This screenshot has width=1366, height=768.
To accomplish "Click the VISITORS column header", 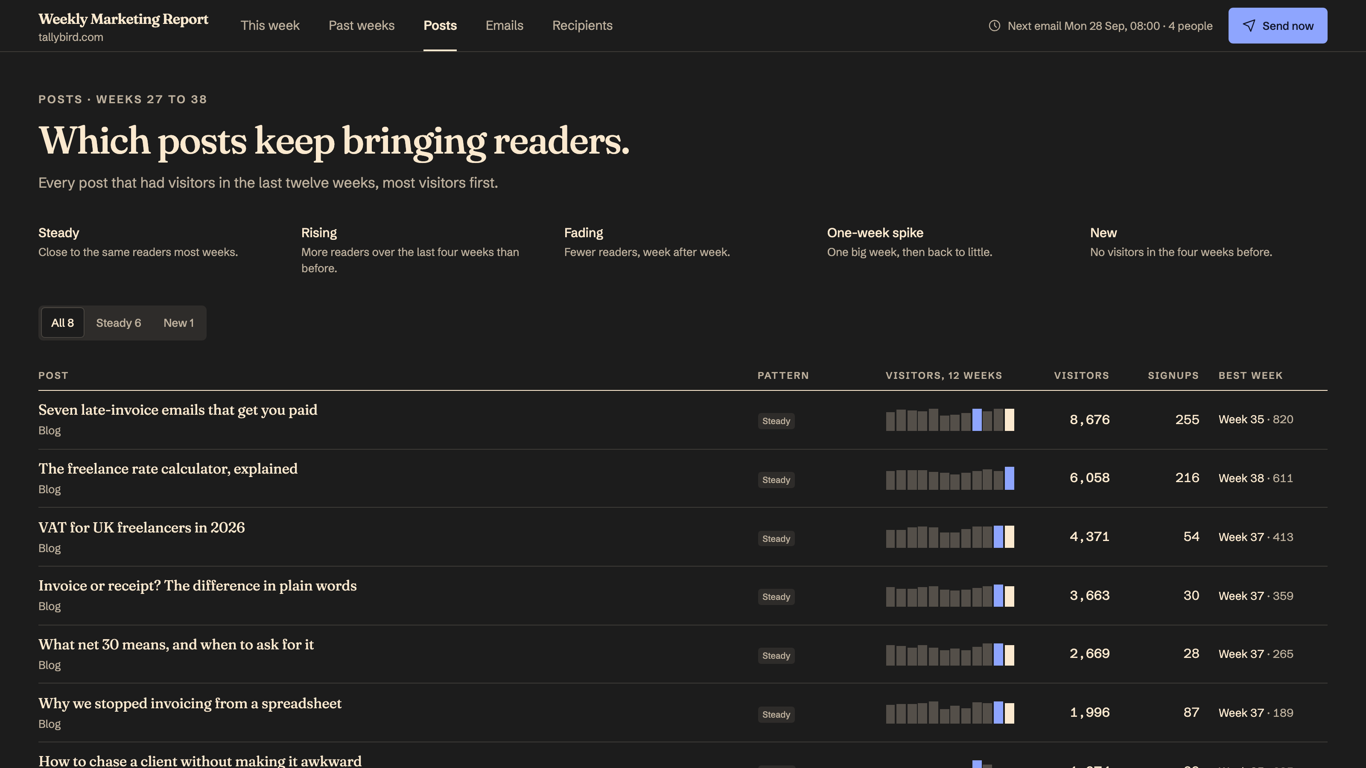I will pyautogui.click(x=1081, y=375).
